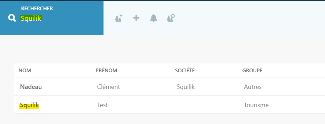Sort the table by PRÉNOM column
Viewport: 325px width, 124px height.
pos(106,71)
